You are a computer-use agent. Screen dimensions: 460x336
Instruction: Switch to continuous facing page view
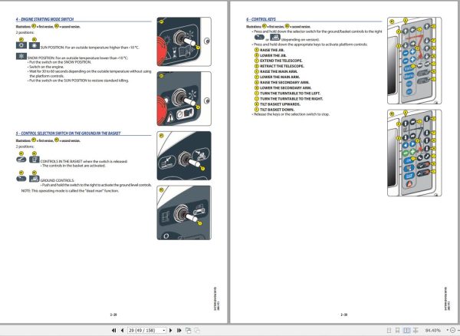[x=416, y=331]
